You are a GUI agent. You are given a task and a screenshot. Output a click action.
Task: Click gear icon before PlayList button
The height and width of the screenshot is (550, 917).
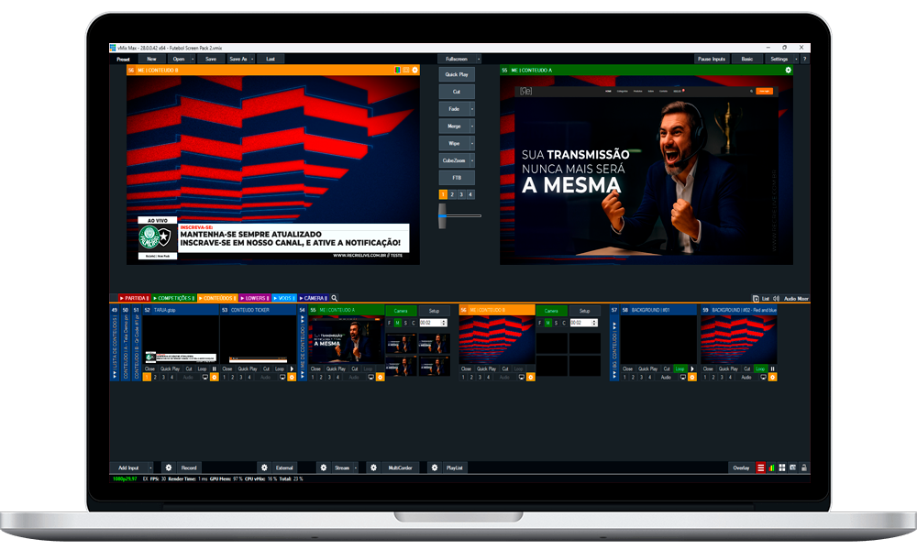tap(435, 467)
